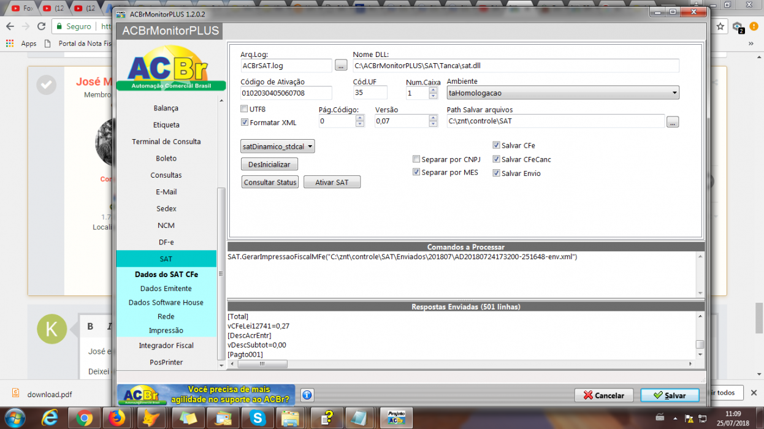764x429 pixels.
Task: Enable Separar por CNPJ option
Action: click(416, 159)
